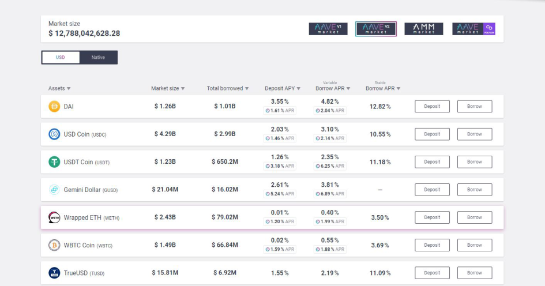545x286 pixels.
Task: Click DAI deposit reward APR badge
Action: pyautogui.click(x=280, y=111)
